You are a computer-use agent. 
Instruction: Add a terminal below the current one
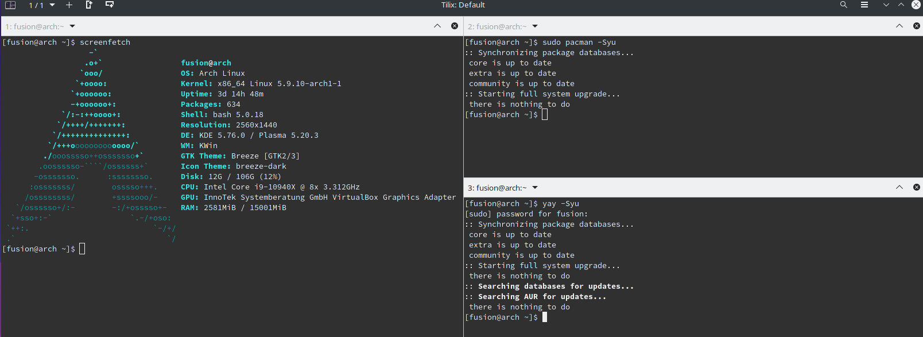click(x=110, y=5)
